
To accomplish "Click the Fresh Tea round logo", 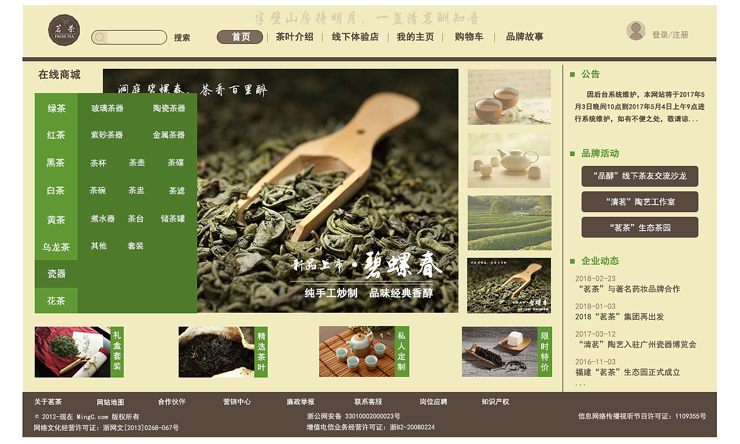I will pyautogui.click(x=64, y=31).
